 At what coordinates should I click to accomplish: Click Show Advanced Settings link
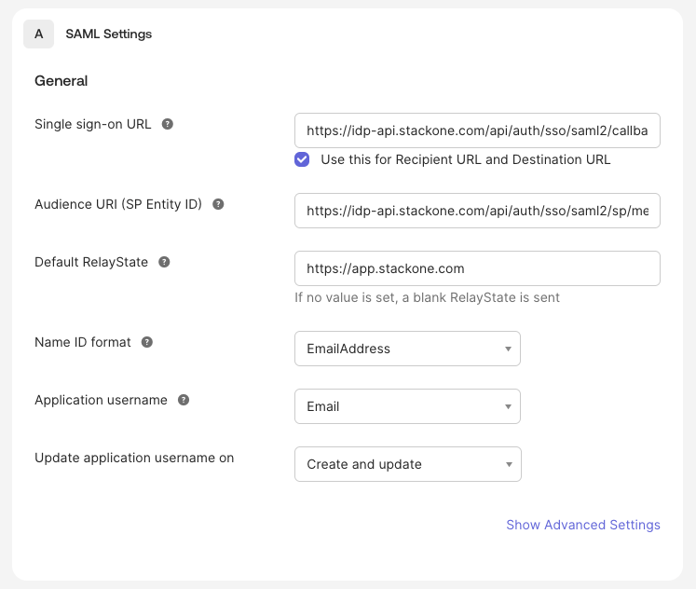pyautogui.click(x=583, y=525)
